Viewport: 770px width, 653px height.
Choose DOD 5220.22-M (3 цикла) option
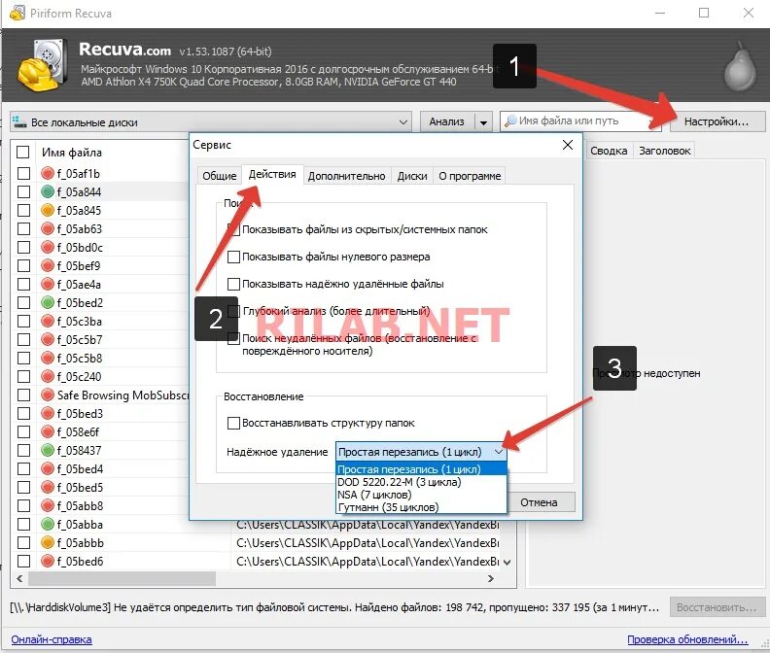[421, 482]
